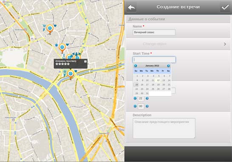Increase the minutes value 00
Viewport: 232px width, 162px height.
147,106
